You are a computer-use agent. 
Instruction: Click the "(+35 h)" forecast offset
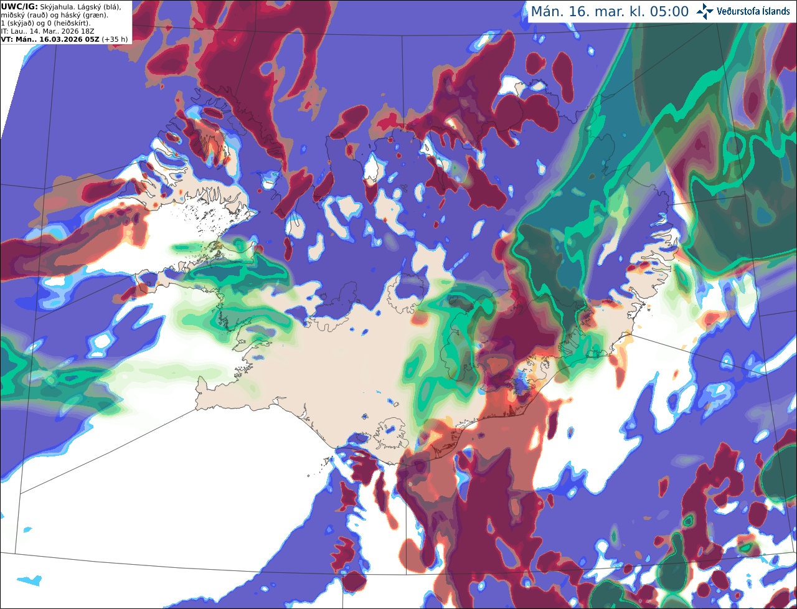click(x=115, y=39)
